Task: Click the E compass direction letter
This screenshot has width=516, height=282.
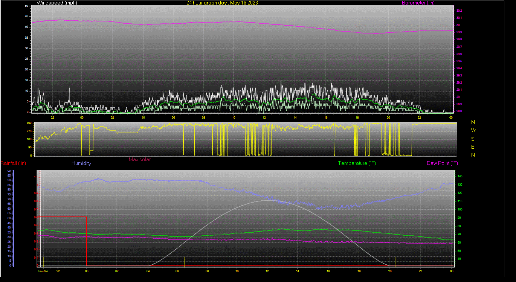Action: point(473,147)
